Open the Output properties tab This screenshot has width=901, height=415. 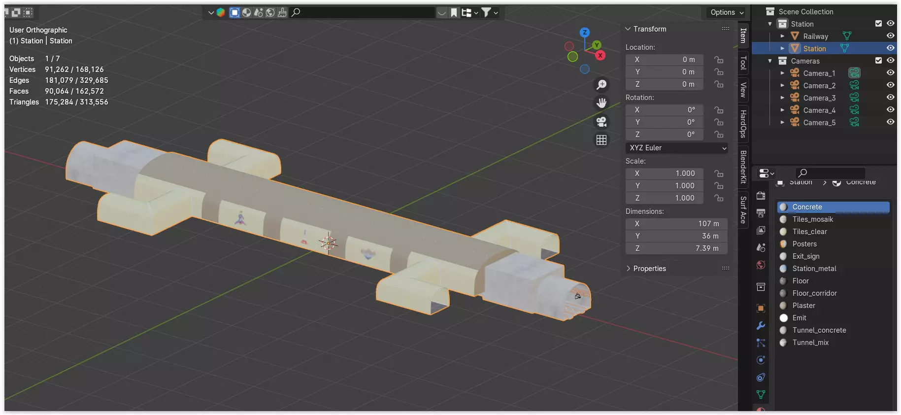(x=761, y=213)
